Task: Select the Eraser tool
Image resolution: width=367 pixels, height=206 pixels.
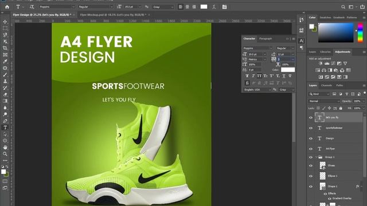Action: [5, 94]
